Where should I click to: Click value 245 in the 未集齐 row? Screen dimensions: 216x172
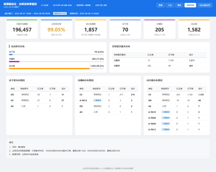click(149, 66)
